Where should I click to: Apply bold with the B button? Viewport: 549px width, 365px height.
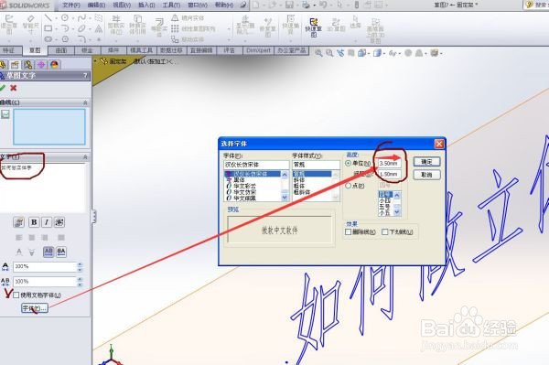coord(34,222)
